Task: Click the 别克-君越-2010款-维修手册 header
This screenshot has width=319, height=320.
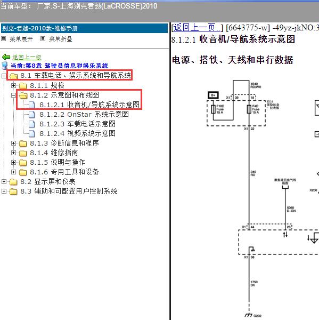Action: pos(84,28)
